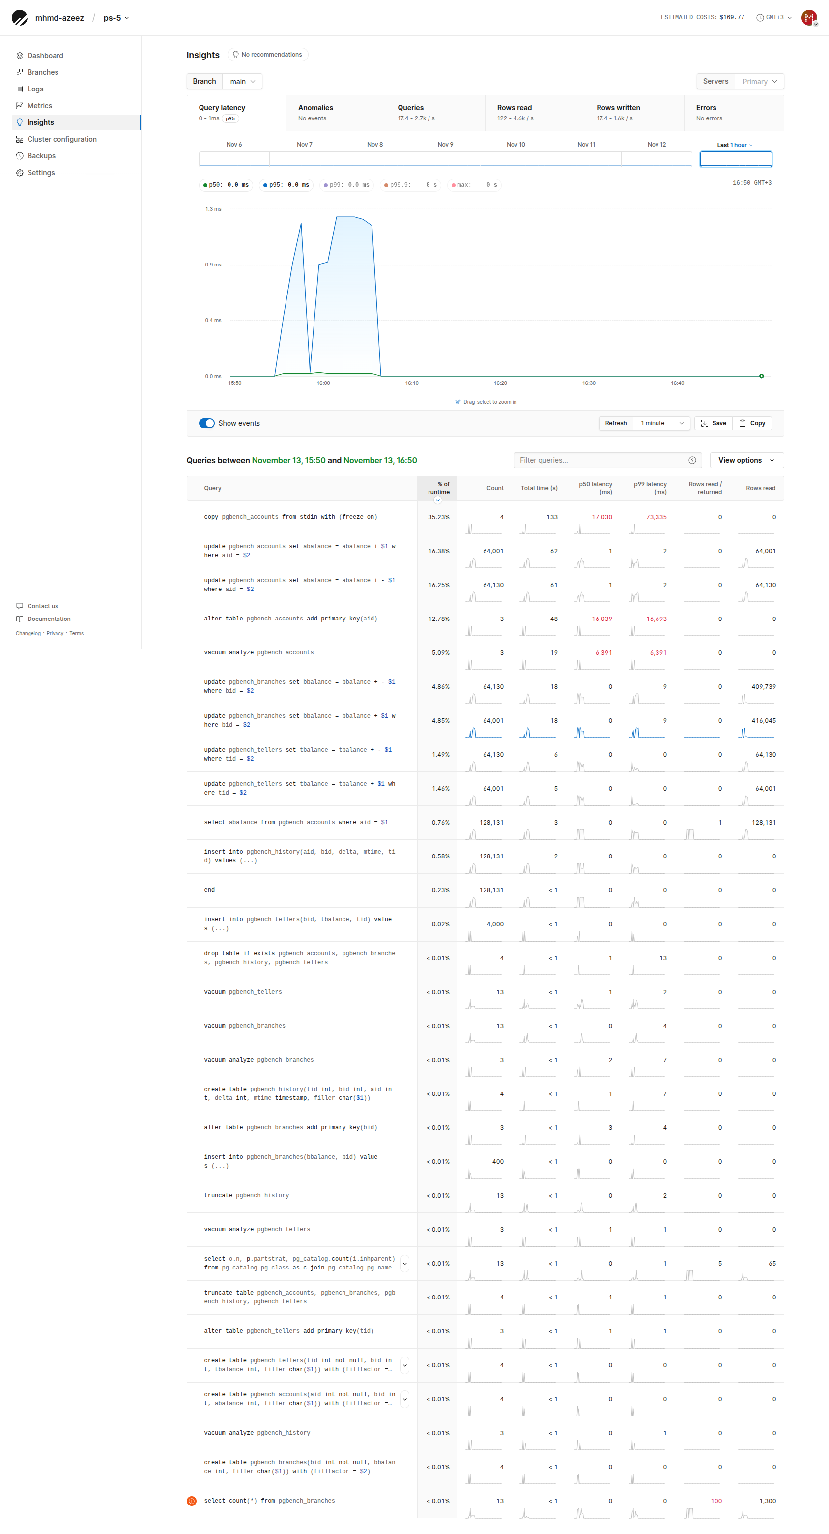Toggle the Show events switch

(206, 423)
